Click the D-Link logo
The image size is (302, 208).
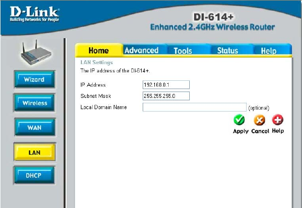(x=35, y=14)
